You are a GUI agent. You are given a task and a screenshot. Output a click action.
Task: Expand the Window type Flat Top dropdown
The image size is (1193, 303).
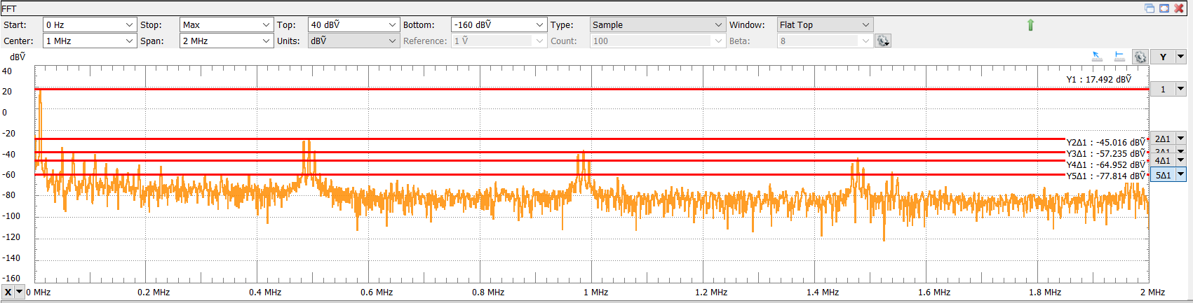click(x=865, y=25)
